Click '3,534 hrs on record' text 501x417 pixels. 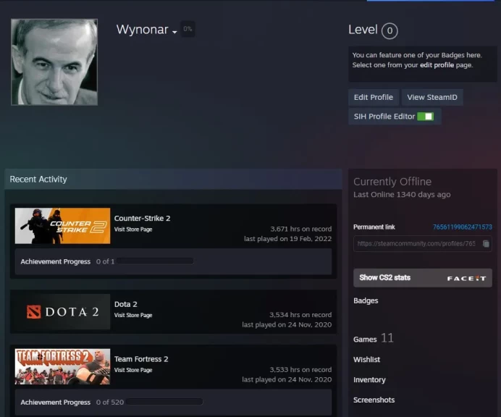[300, 315]
